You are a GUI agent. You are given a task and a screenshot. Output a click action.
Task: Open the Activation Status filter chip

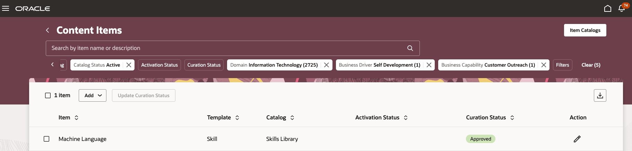159,65
